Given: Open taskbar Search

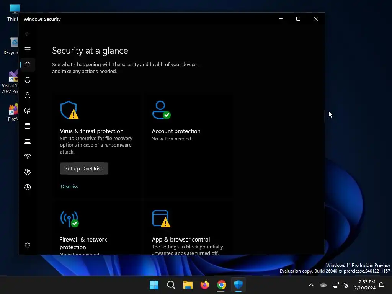Looking at the screenshot, I should 171,285.
